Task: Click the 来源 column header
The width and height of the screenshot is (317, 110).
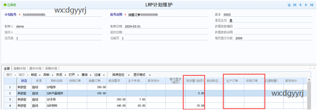Action: click(x=39, y=81)
